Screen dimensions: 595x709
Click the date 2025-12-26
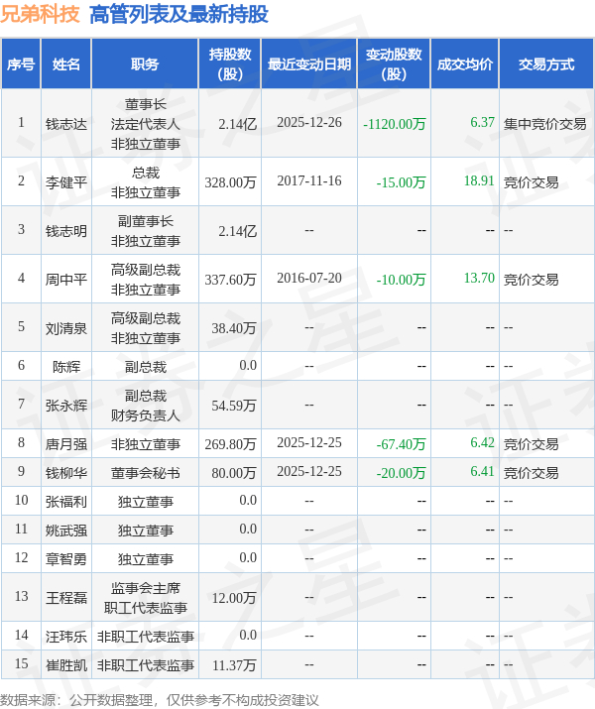[309, 123]
